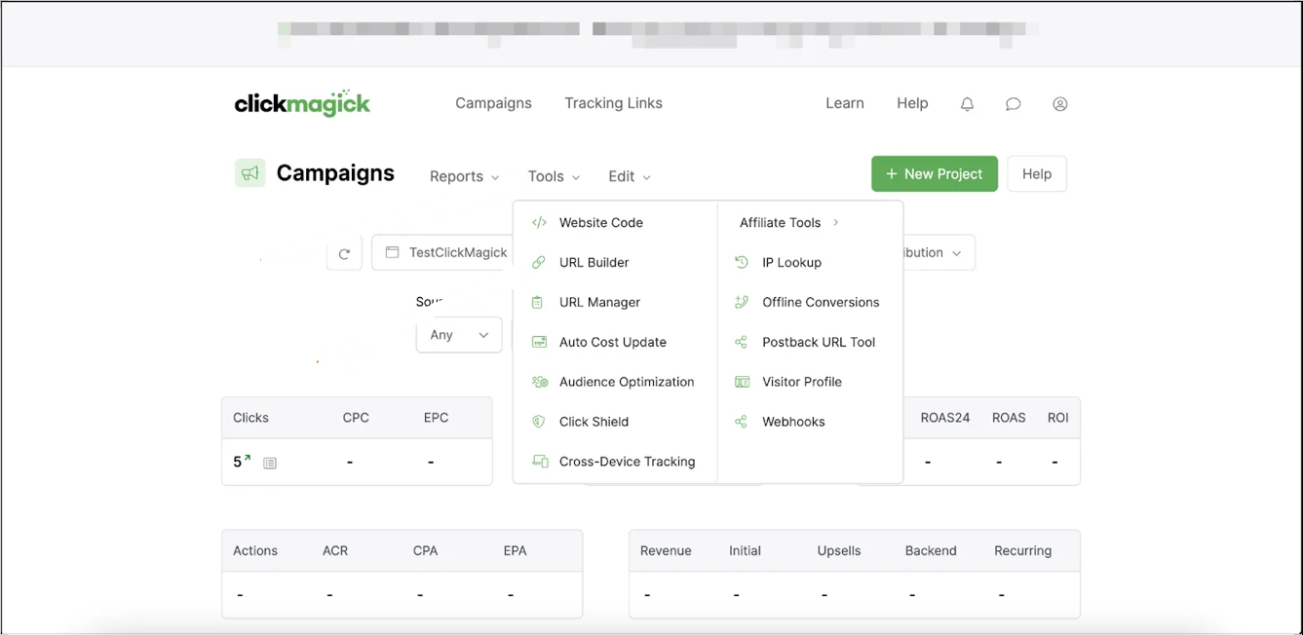Viewport: 1303px width, 635px height.
Task: Select the Cross-Device Tracking tool
Action: pyautogui.click(x=627, y=461)
